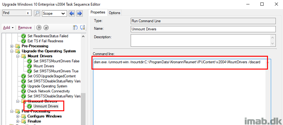Expand the Pre-Processing group
This screenshot has width=283, height=125.
tap(12, 46)
